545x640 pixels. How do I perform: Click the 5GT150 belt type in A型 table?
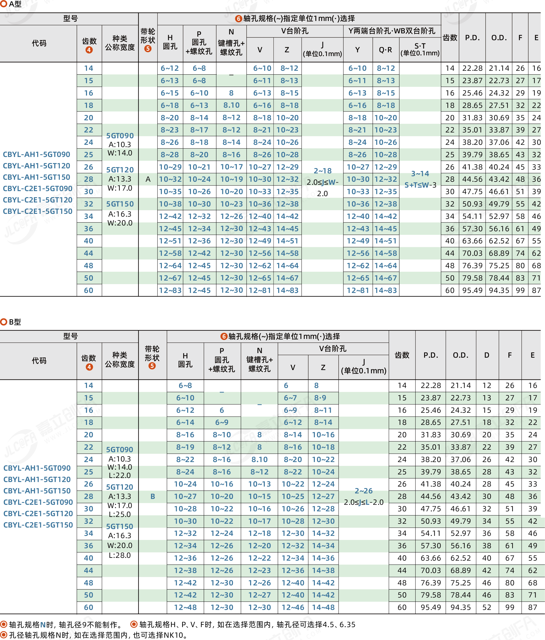(120, 204)
